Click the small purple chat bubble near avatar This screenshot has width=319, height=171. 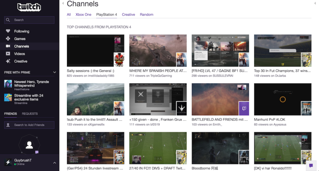click(37, 152)
